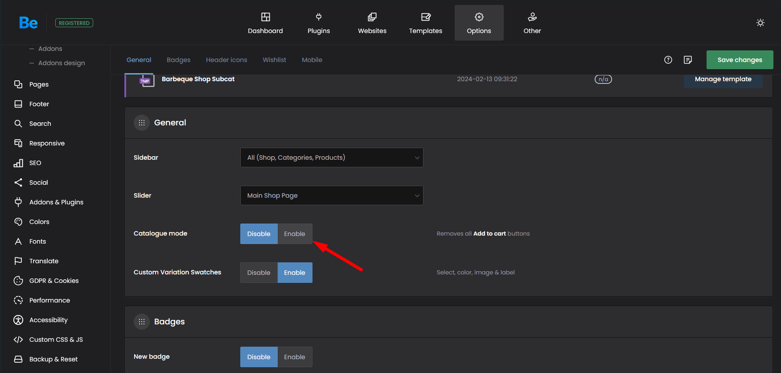Click the n/a badge in template row
The height and width of the screenshot is (373, 781).
(x=603, y=79)
